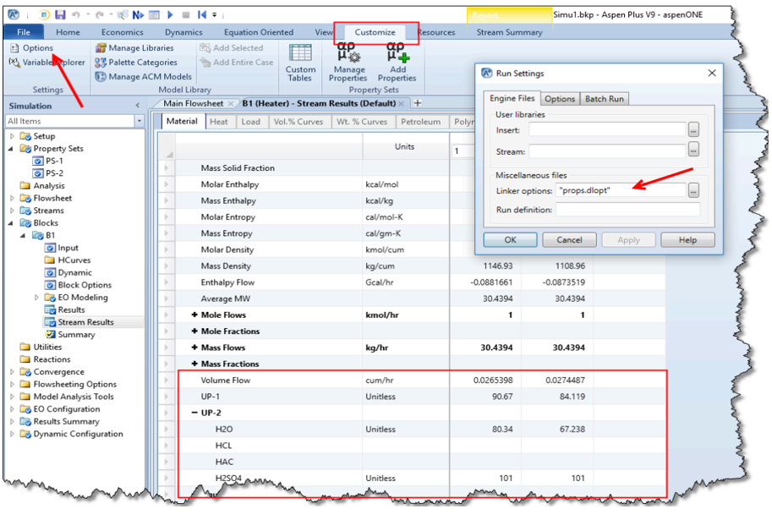Screen dimensions: 772x520
Task: Open the All Items dropdown
Action: [140, 121]
